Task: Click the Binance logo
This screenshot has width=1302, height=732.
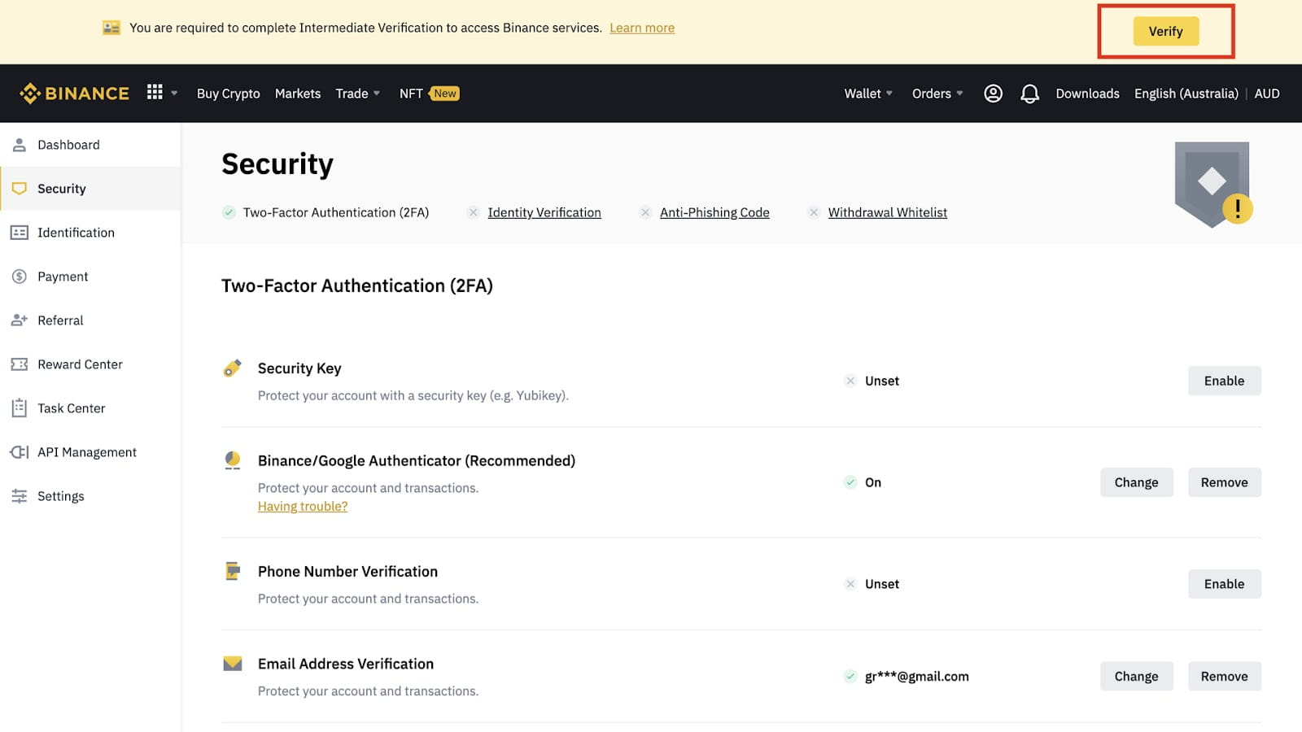Action: 74,94
